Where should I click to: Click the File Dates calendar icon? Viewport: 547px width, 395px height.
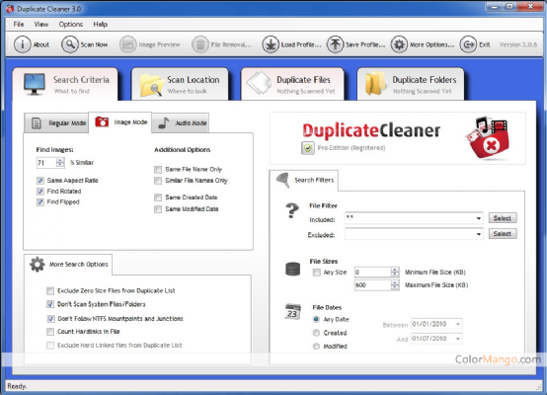292,312
